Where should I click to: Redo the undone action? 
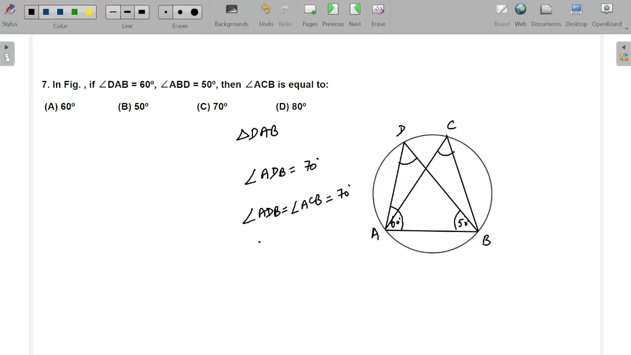coord(285,15)
